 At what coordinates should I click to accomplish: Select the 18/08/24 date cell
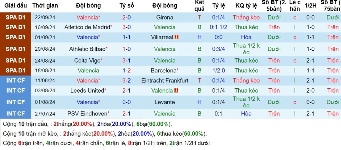(x=45, y=70)
